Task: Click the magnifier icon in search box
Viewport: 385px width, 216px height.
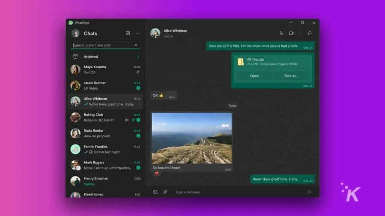Action: [x=136, y=45]
